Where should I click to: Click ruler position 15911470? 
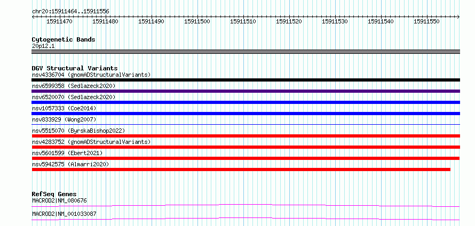tap(59, 21)
